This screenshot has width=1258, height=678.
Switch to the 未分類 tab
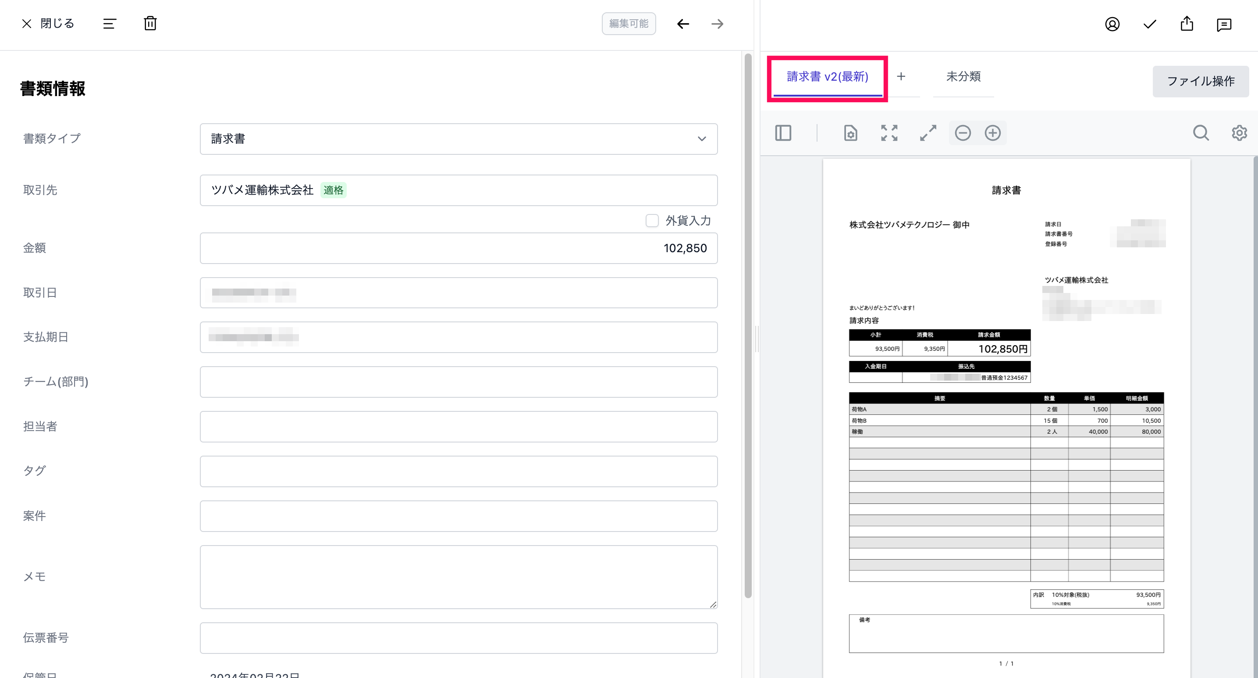point(963,77)
